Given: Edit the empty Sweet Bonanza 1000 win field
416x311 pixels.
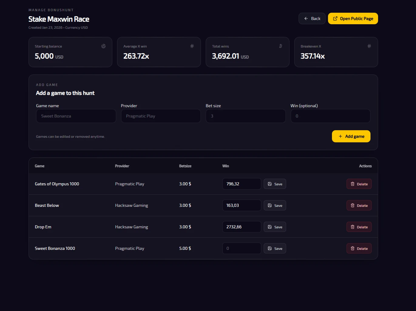Looking at the screenshot, I should pos(242,248).
